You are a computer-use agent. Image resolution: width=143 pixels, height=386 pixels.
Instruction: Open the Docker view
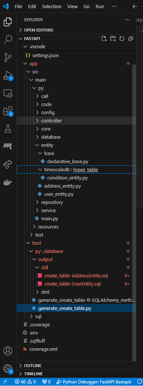(x=8, y=182)
